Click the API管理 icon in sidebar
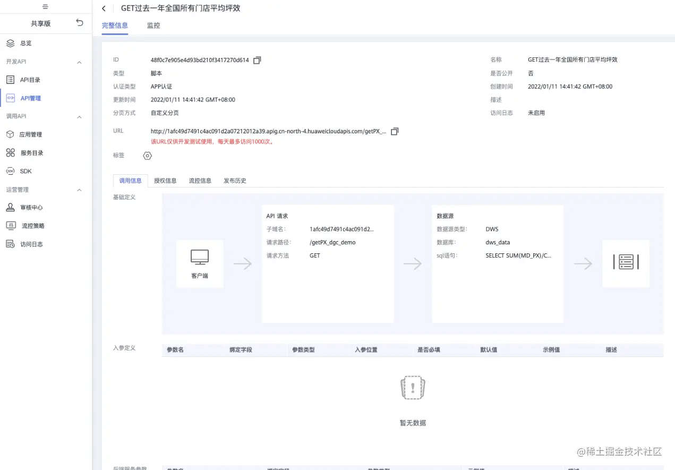The image size is (675, 470). click(x=11, y=98)
